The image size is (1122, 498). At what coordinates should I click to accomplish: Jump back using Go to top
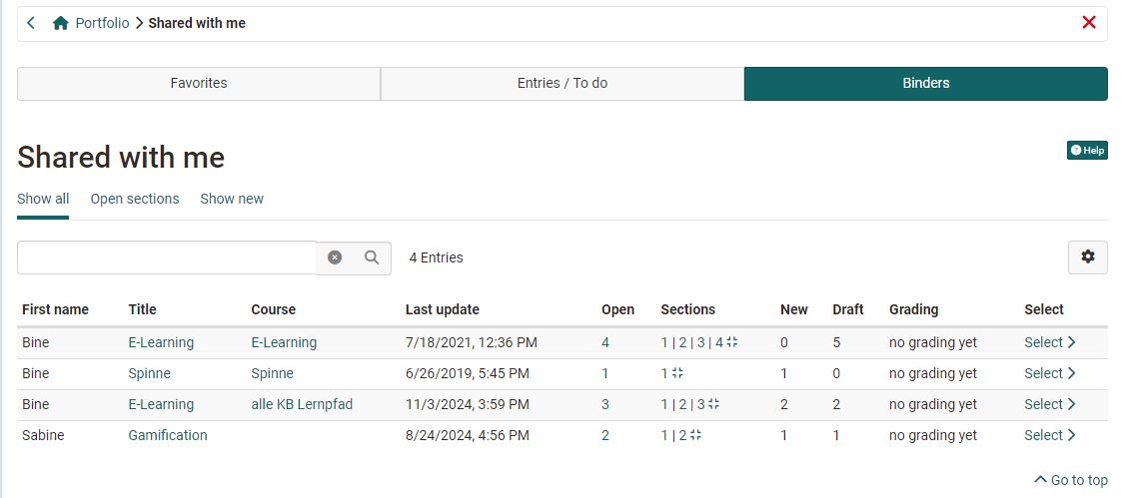(1071, 480)
